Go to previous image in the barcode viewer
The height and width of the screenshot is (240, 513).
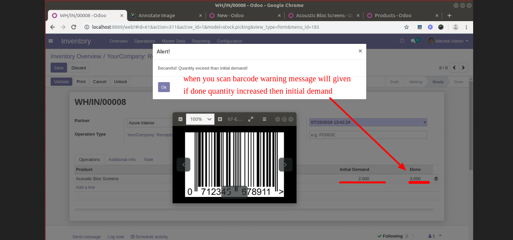pos(183,165)
